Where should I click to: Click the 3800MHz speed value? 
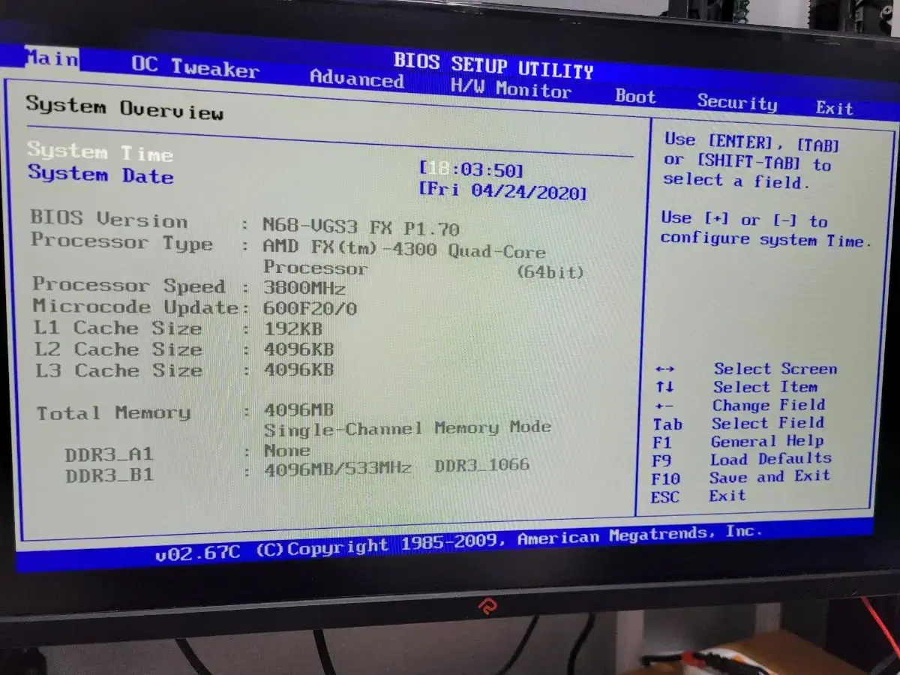[x=304, y=288]
